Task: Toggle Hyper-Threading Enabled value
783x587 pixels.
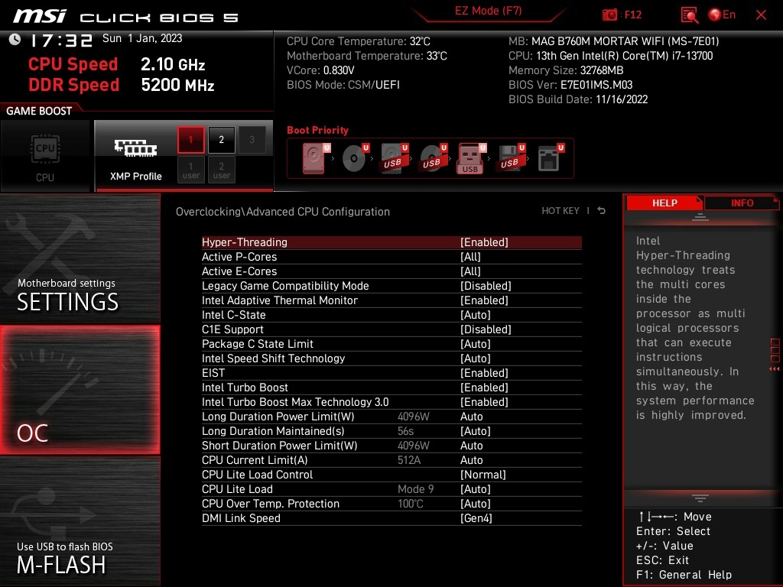Action: [x=484, y=242]
